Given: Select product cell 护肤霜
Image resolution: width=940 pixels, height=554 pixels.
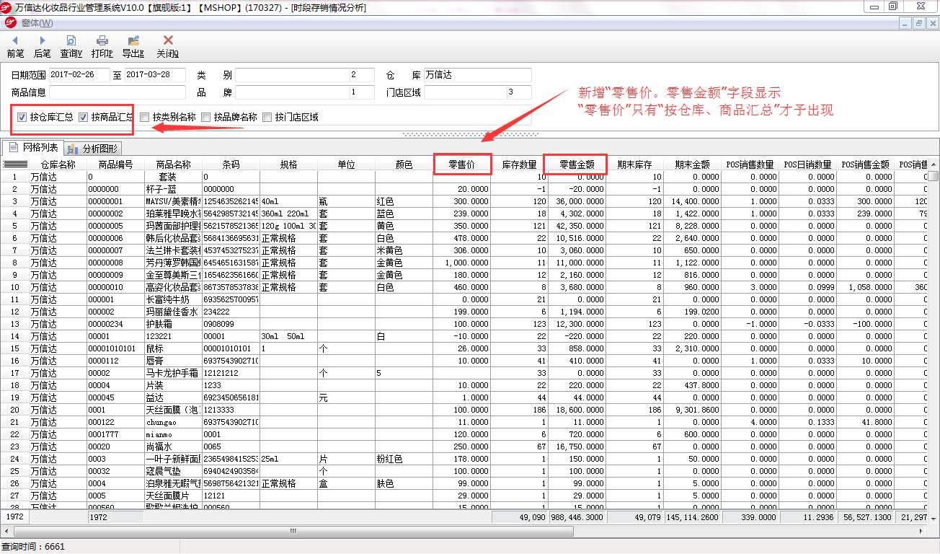Looking at the screenshot, I should [x=173, y=324].
